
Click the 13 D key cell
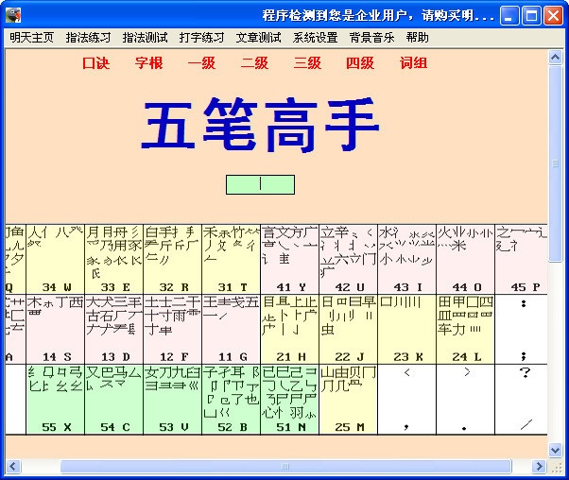coord(114,329)
